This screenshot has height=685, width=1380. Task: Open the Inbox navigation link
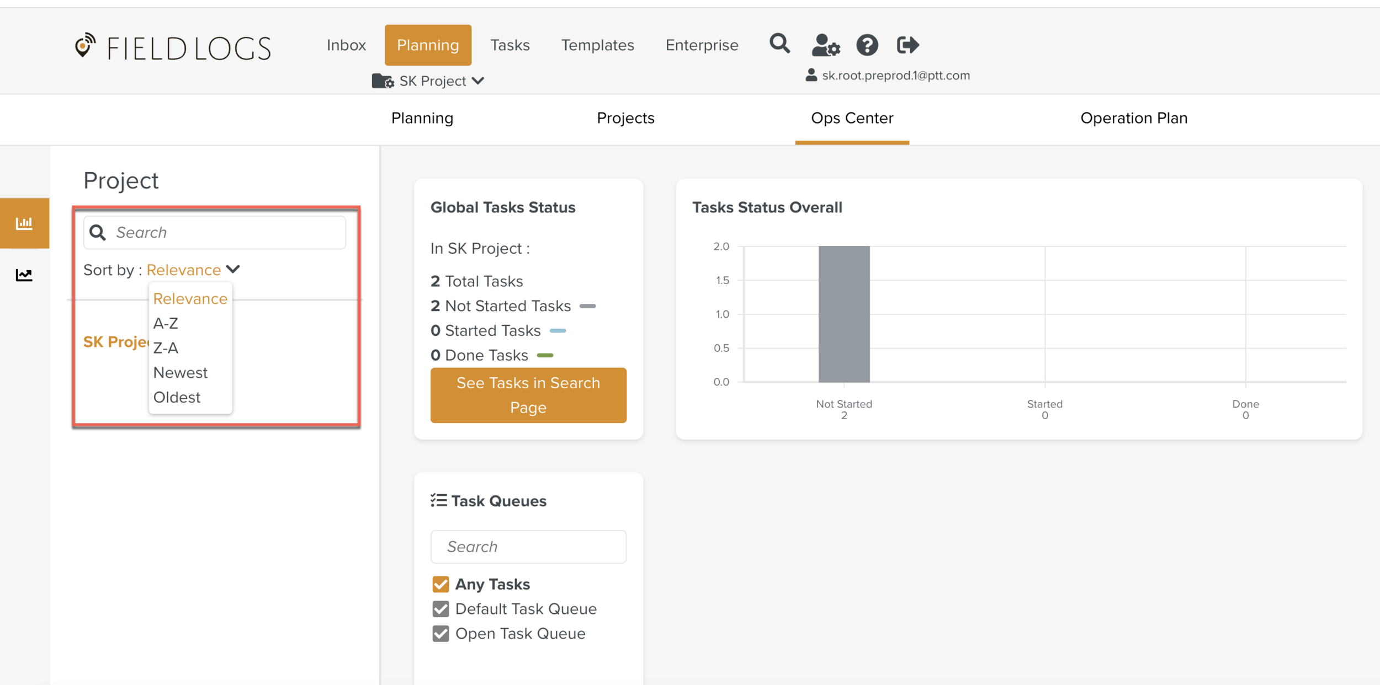pyautogui.click(x=346, y=45)
